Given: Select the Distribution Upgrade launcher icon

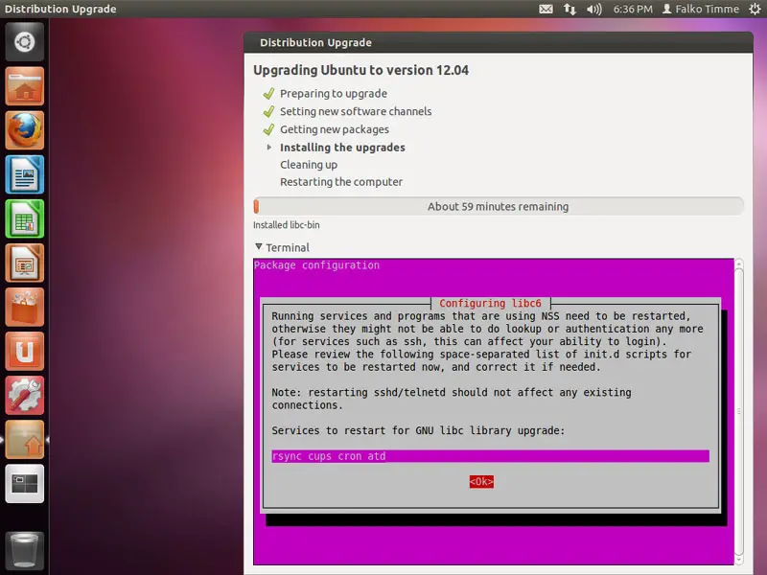Looking at the screenshot, I should pyautogui.click(x=25, y=440).
